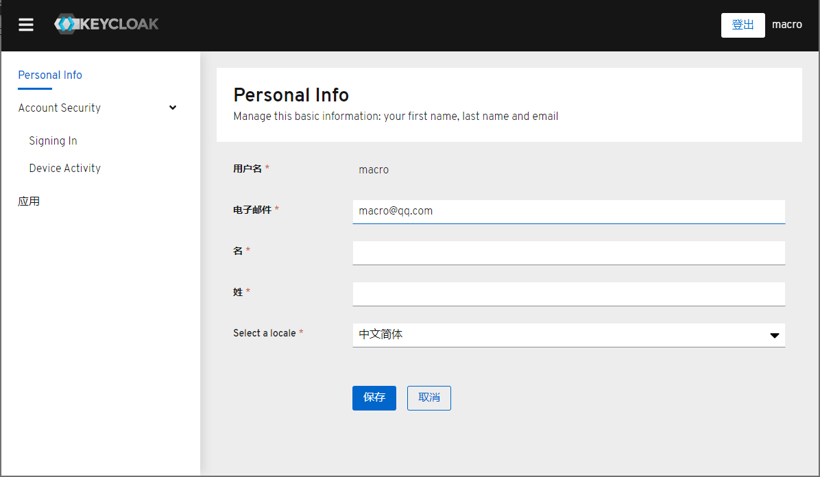The width and height of the screenshot is (820, 477).
Task: Focus the 姓 last name field
Action: click(568, 294)
